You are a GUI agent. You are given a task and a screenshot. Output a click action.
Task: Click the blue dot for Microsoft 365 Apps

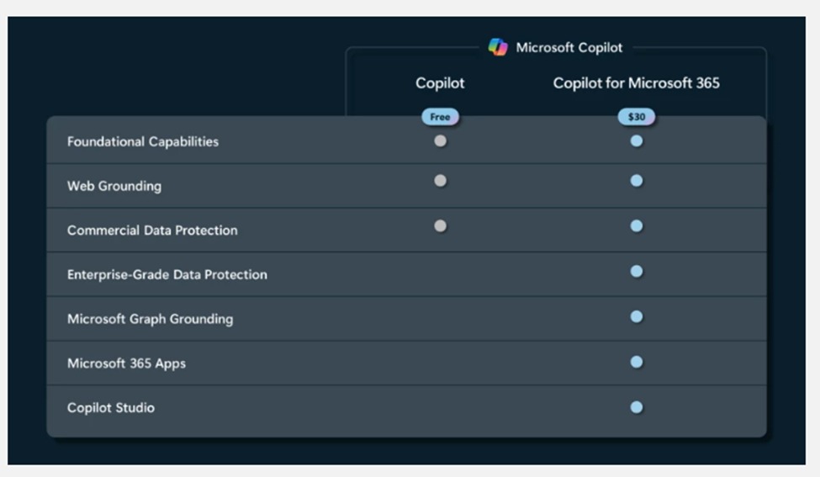pos(637,362)
